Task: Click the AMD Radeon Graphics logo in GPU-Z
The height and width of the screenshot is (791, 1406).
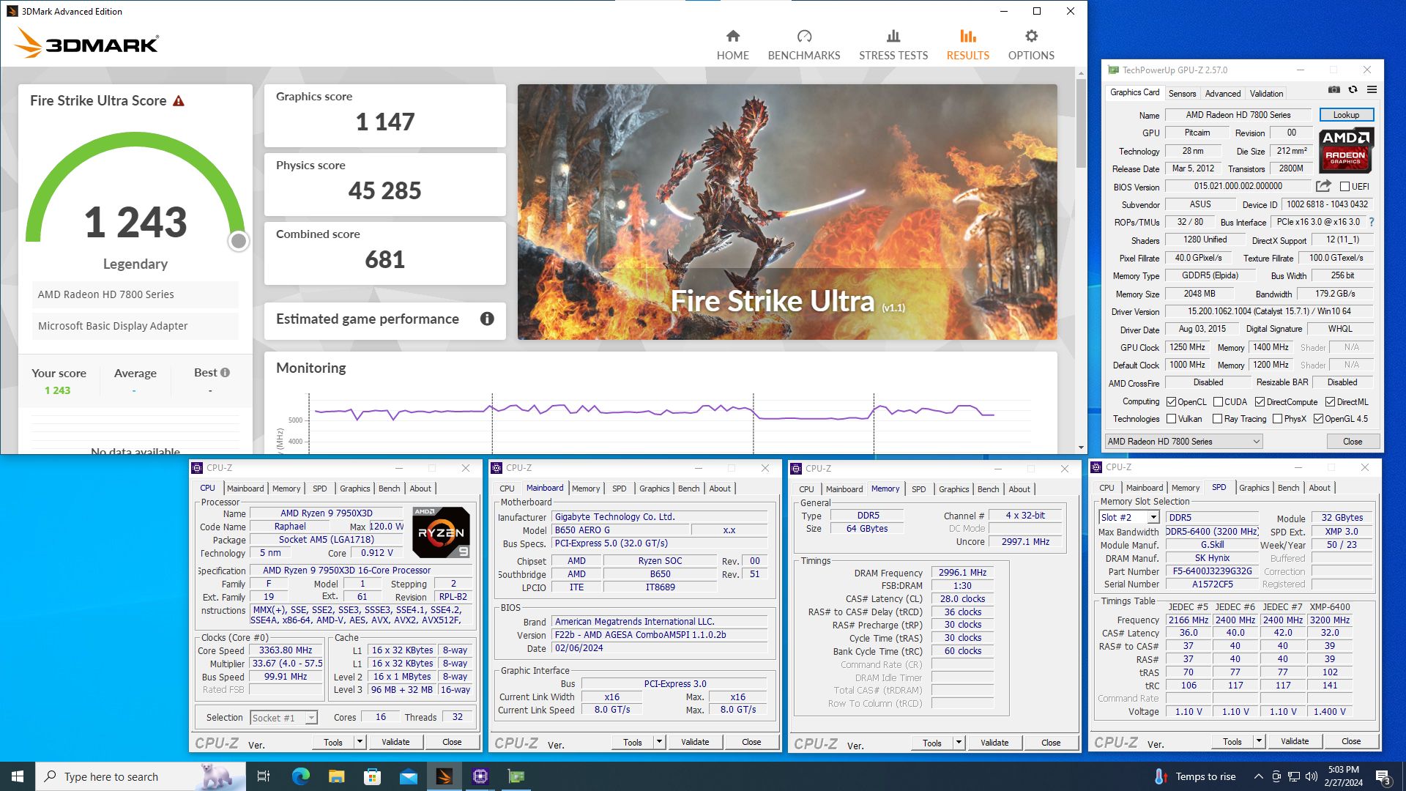Action: click(x=1346, y=149)
